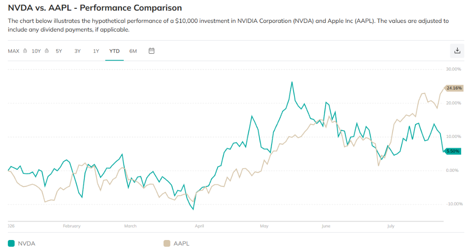Select the YTD time range tab
Screen dimensions: 469x251
[x=114, y=51]
